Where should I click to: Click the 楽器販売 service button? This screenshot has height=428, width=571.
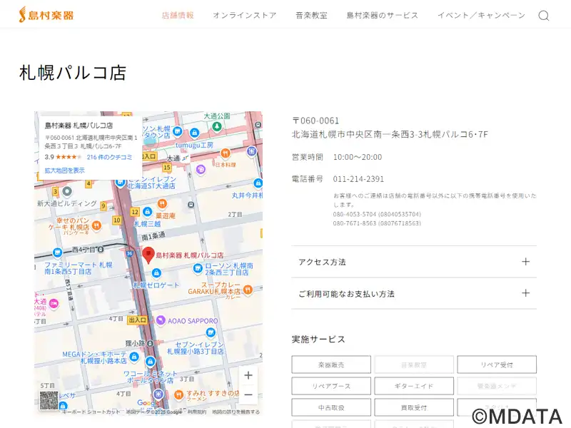click(x=331, y=365)
